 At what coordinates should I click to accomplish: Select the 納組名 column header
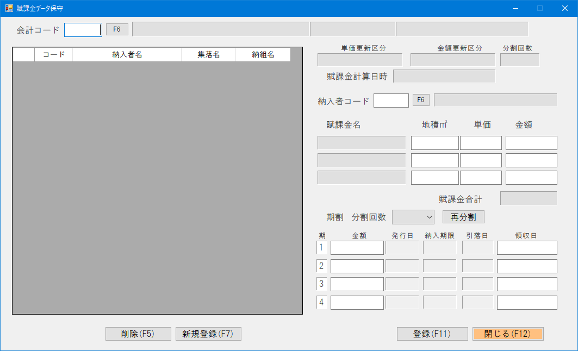pos(263,54)
